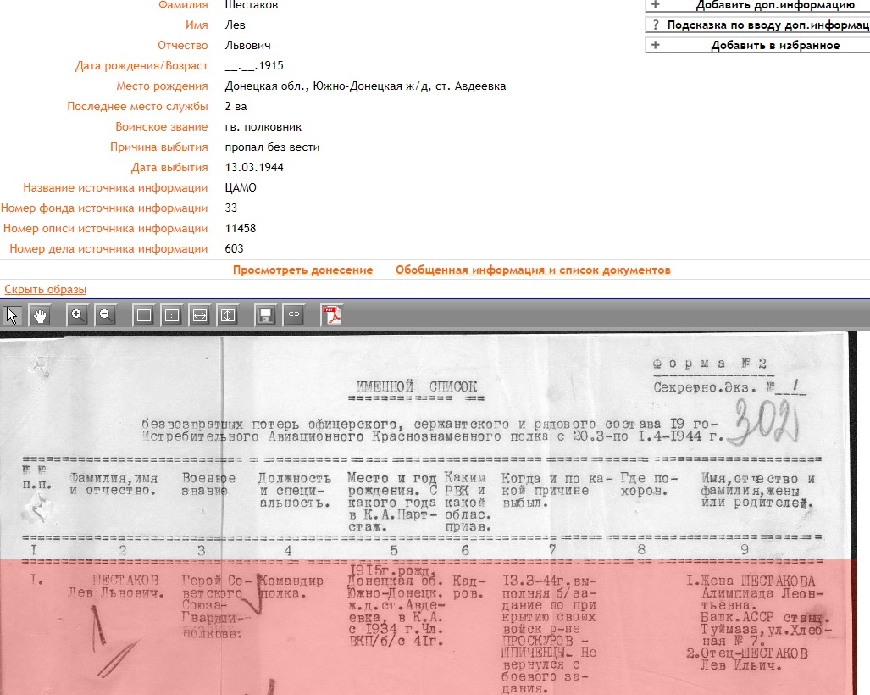Export document as PDF
Screen dimensions: 870x695
coord(332,314)
